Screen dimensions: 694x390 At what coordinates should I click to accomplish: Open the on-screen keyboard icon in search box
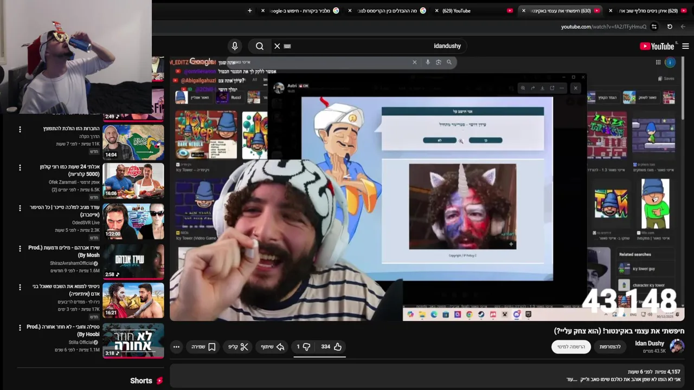click(x=287, y=46)
